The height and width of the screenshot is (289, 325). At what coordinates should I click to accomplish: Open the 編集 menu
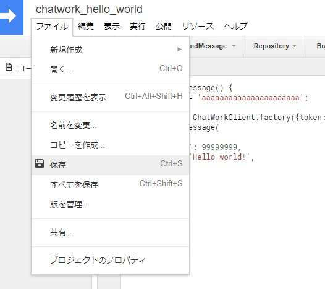86,27
